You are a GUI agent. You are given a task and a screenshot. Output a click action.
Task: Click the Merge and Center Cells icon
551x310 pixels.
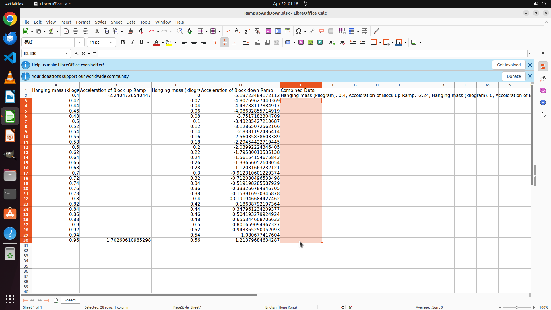click(258, 42)
